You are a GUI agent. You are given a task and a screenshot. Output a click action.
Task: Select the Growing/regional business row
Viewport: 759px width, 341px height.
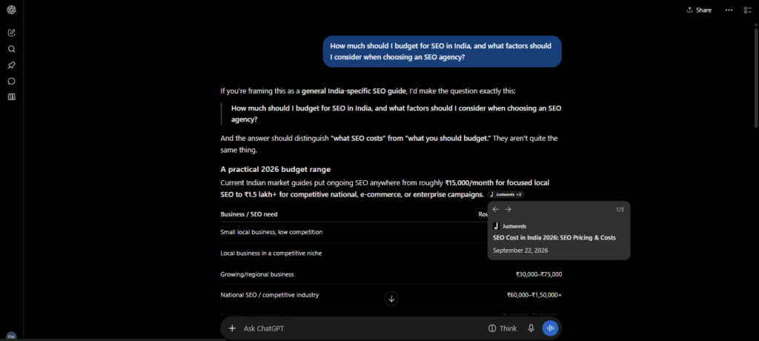tap(391, 274)
